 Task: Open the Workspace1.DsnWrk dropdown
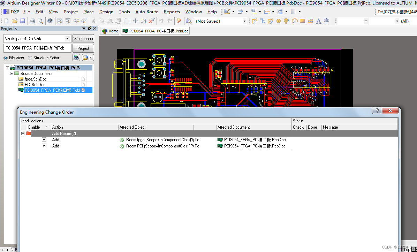[67, 38]
